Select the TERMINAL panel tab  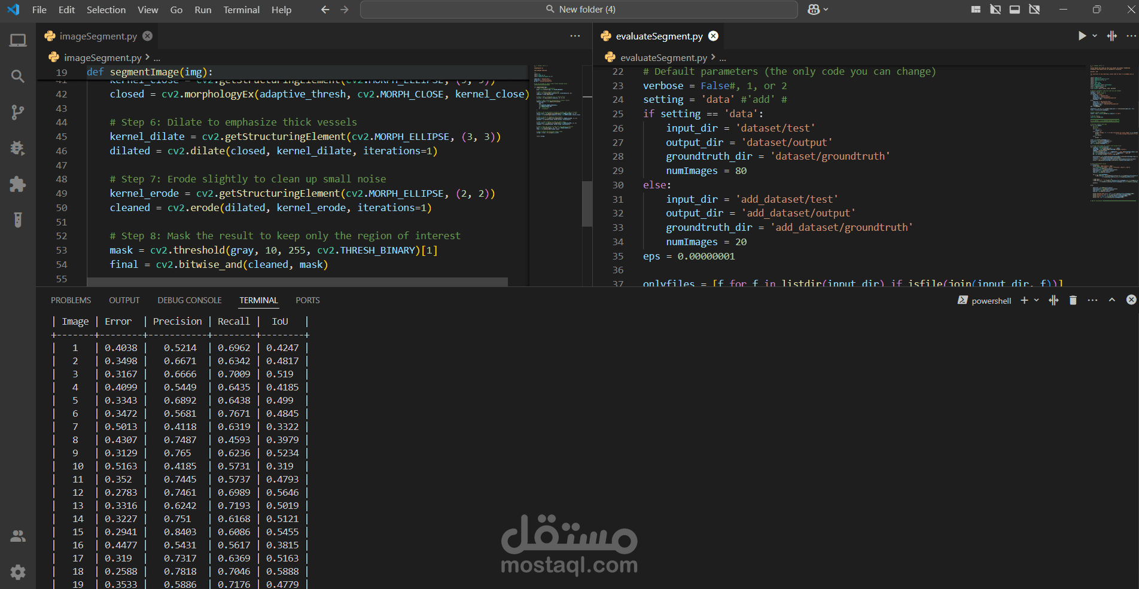(x=258, y=300)
